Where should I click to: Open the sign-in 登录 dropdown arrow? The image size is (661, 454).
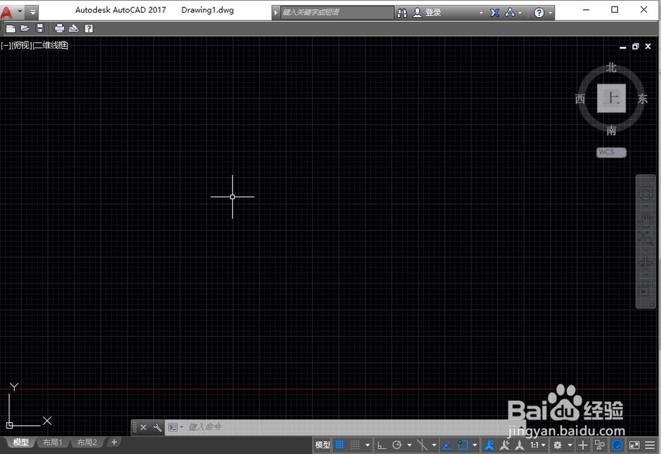pyautogui.click(x=481, y=13)
